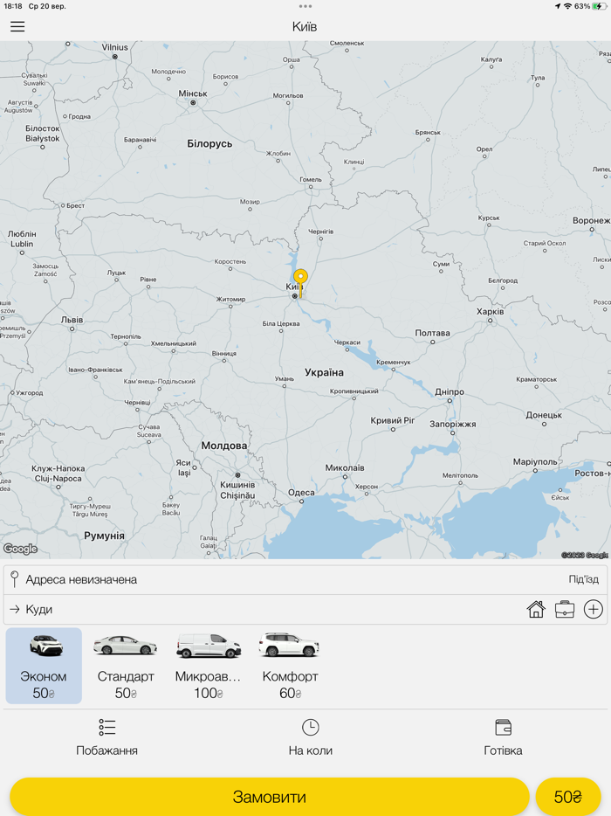This screenshot has width=611, height=816.
Task: Tap the Замовити order button
Action: coord(270,797)
